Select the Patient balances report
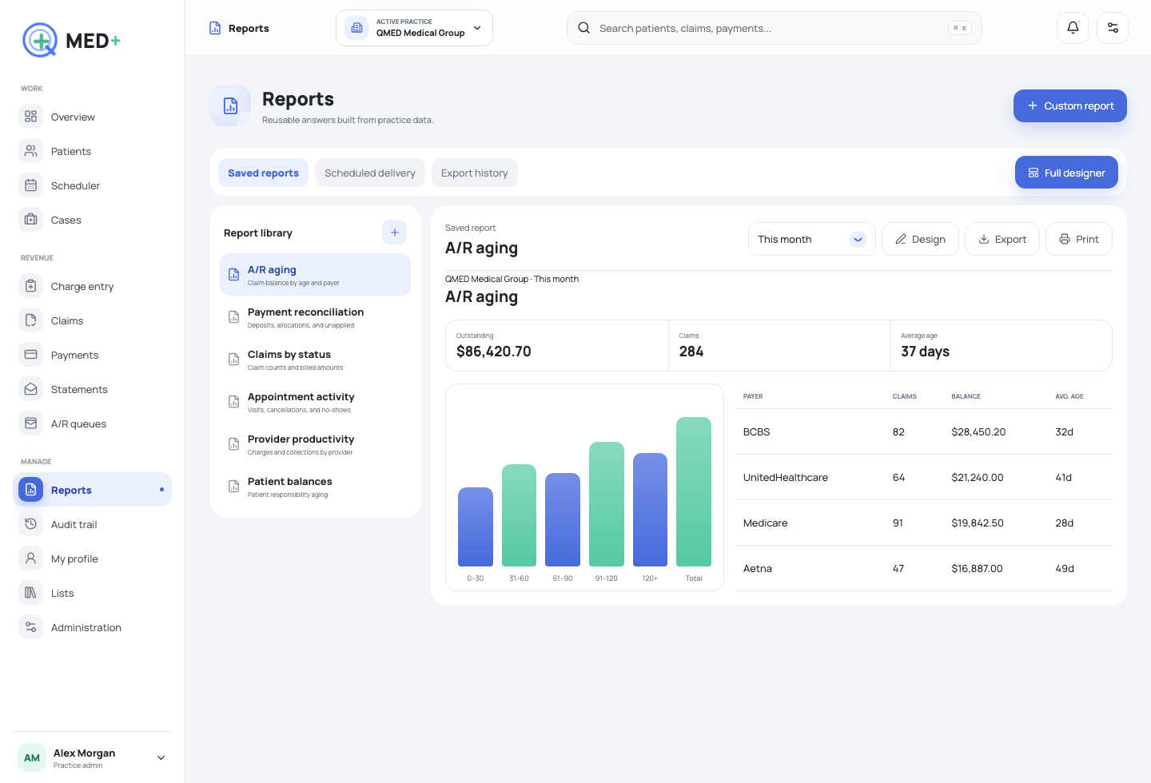The image size is (1151, 783). pos(315,487)
